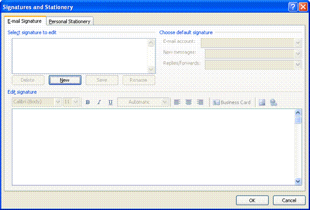Screen dimensions: 310x210
Task: Click the edit box scrollbar up arrow
Action: [298, 113]
